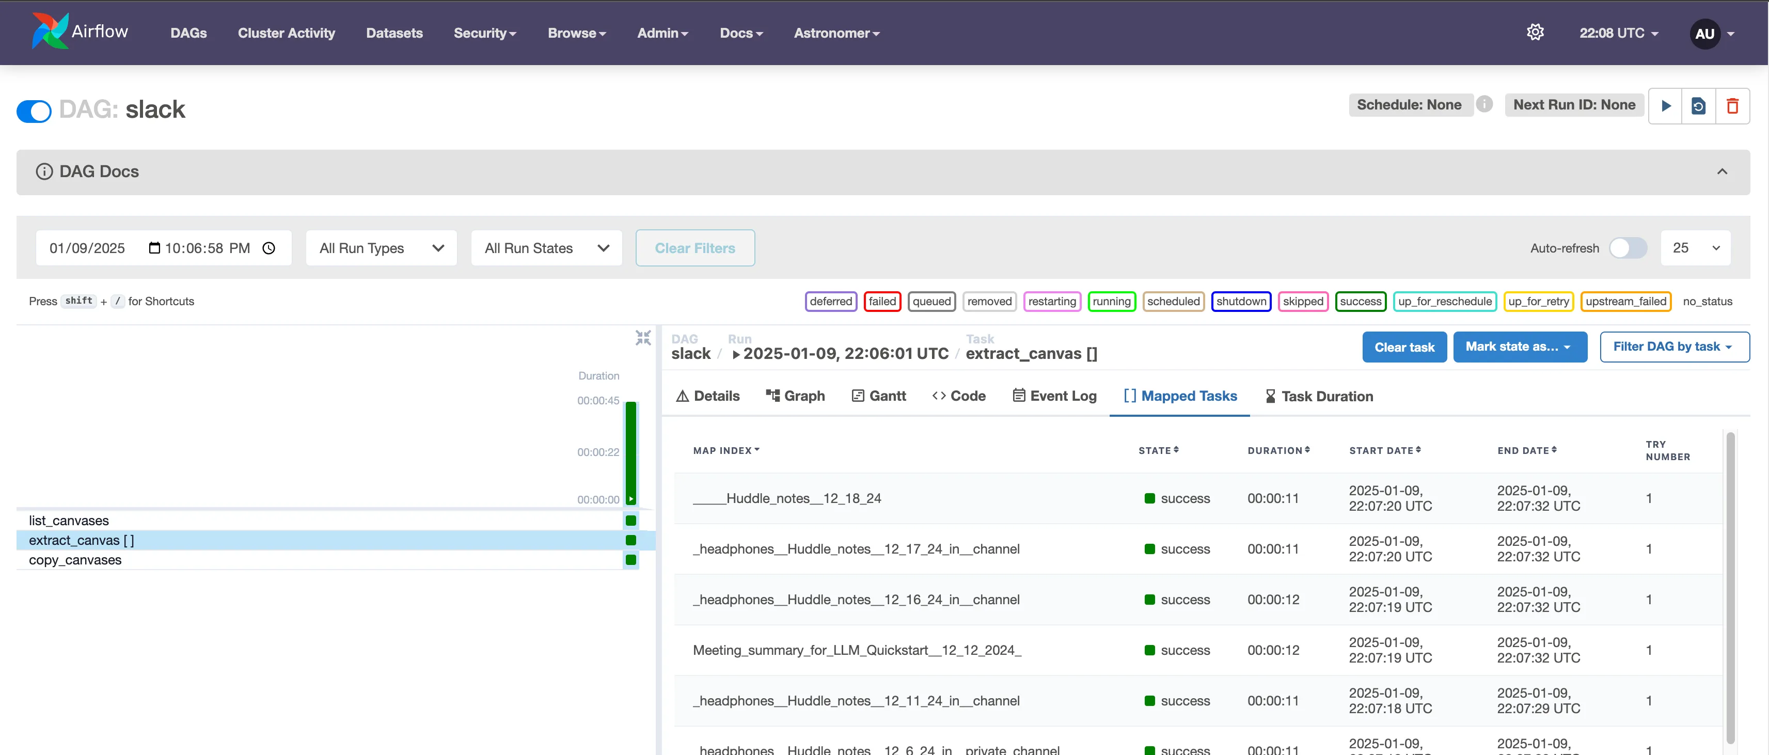Collapse the DAG Docs chevron

tap(1723, 172)
